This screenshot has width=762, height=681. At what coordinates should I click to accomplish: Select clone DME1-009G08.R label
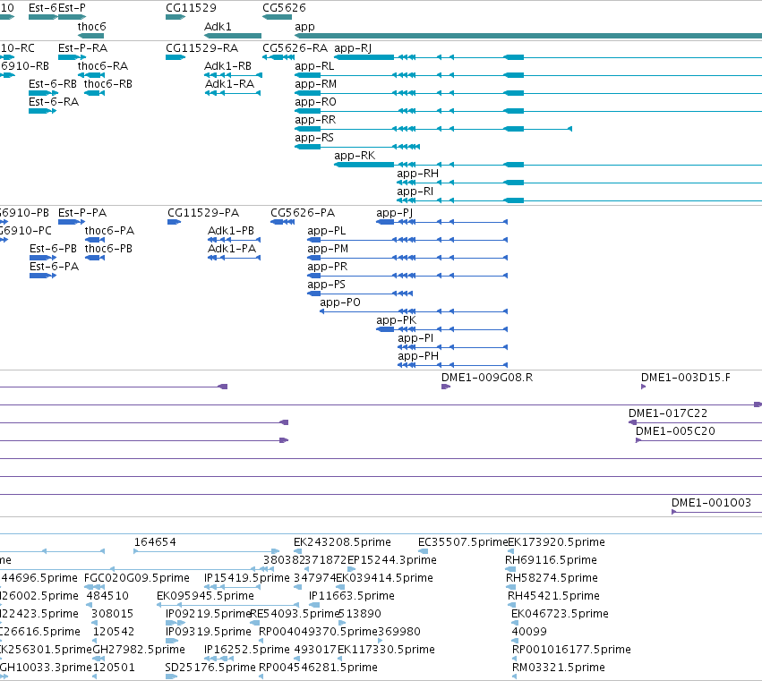[x=487, y=378]
